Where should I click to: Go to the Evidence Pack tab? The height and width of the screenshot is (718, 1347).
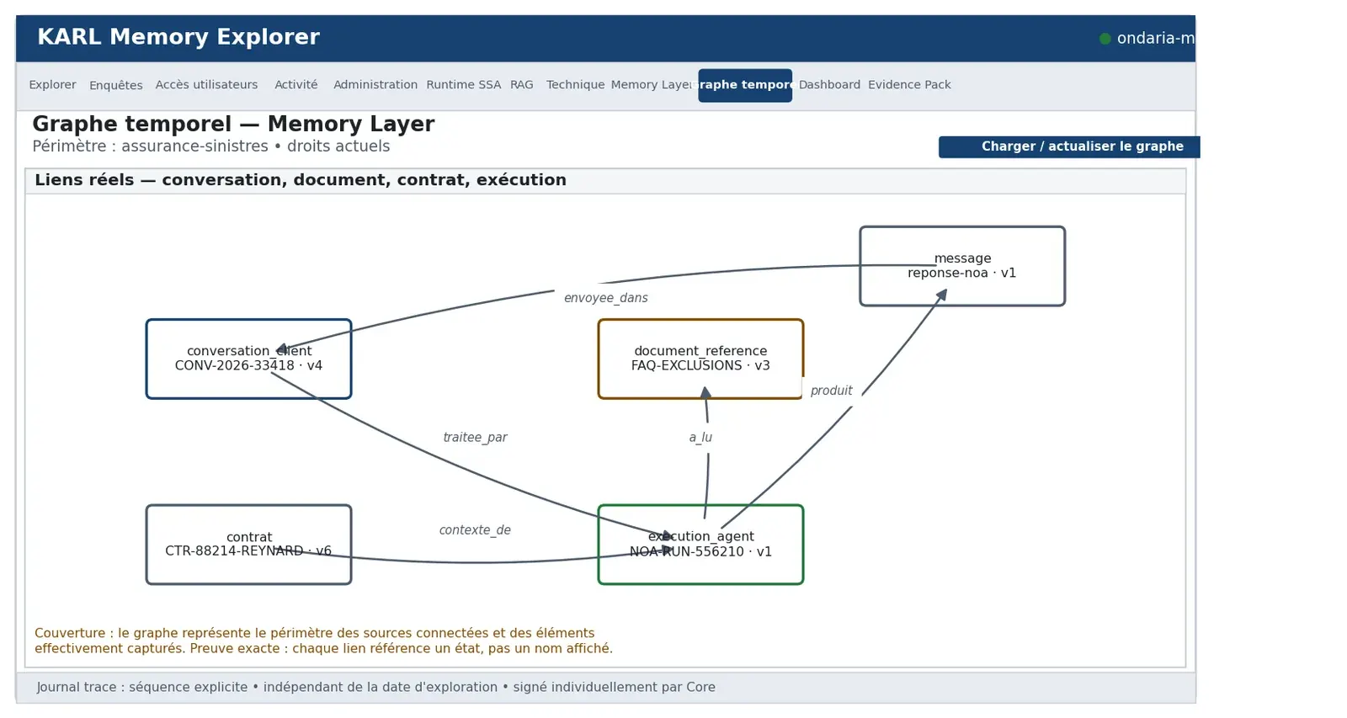909,85
